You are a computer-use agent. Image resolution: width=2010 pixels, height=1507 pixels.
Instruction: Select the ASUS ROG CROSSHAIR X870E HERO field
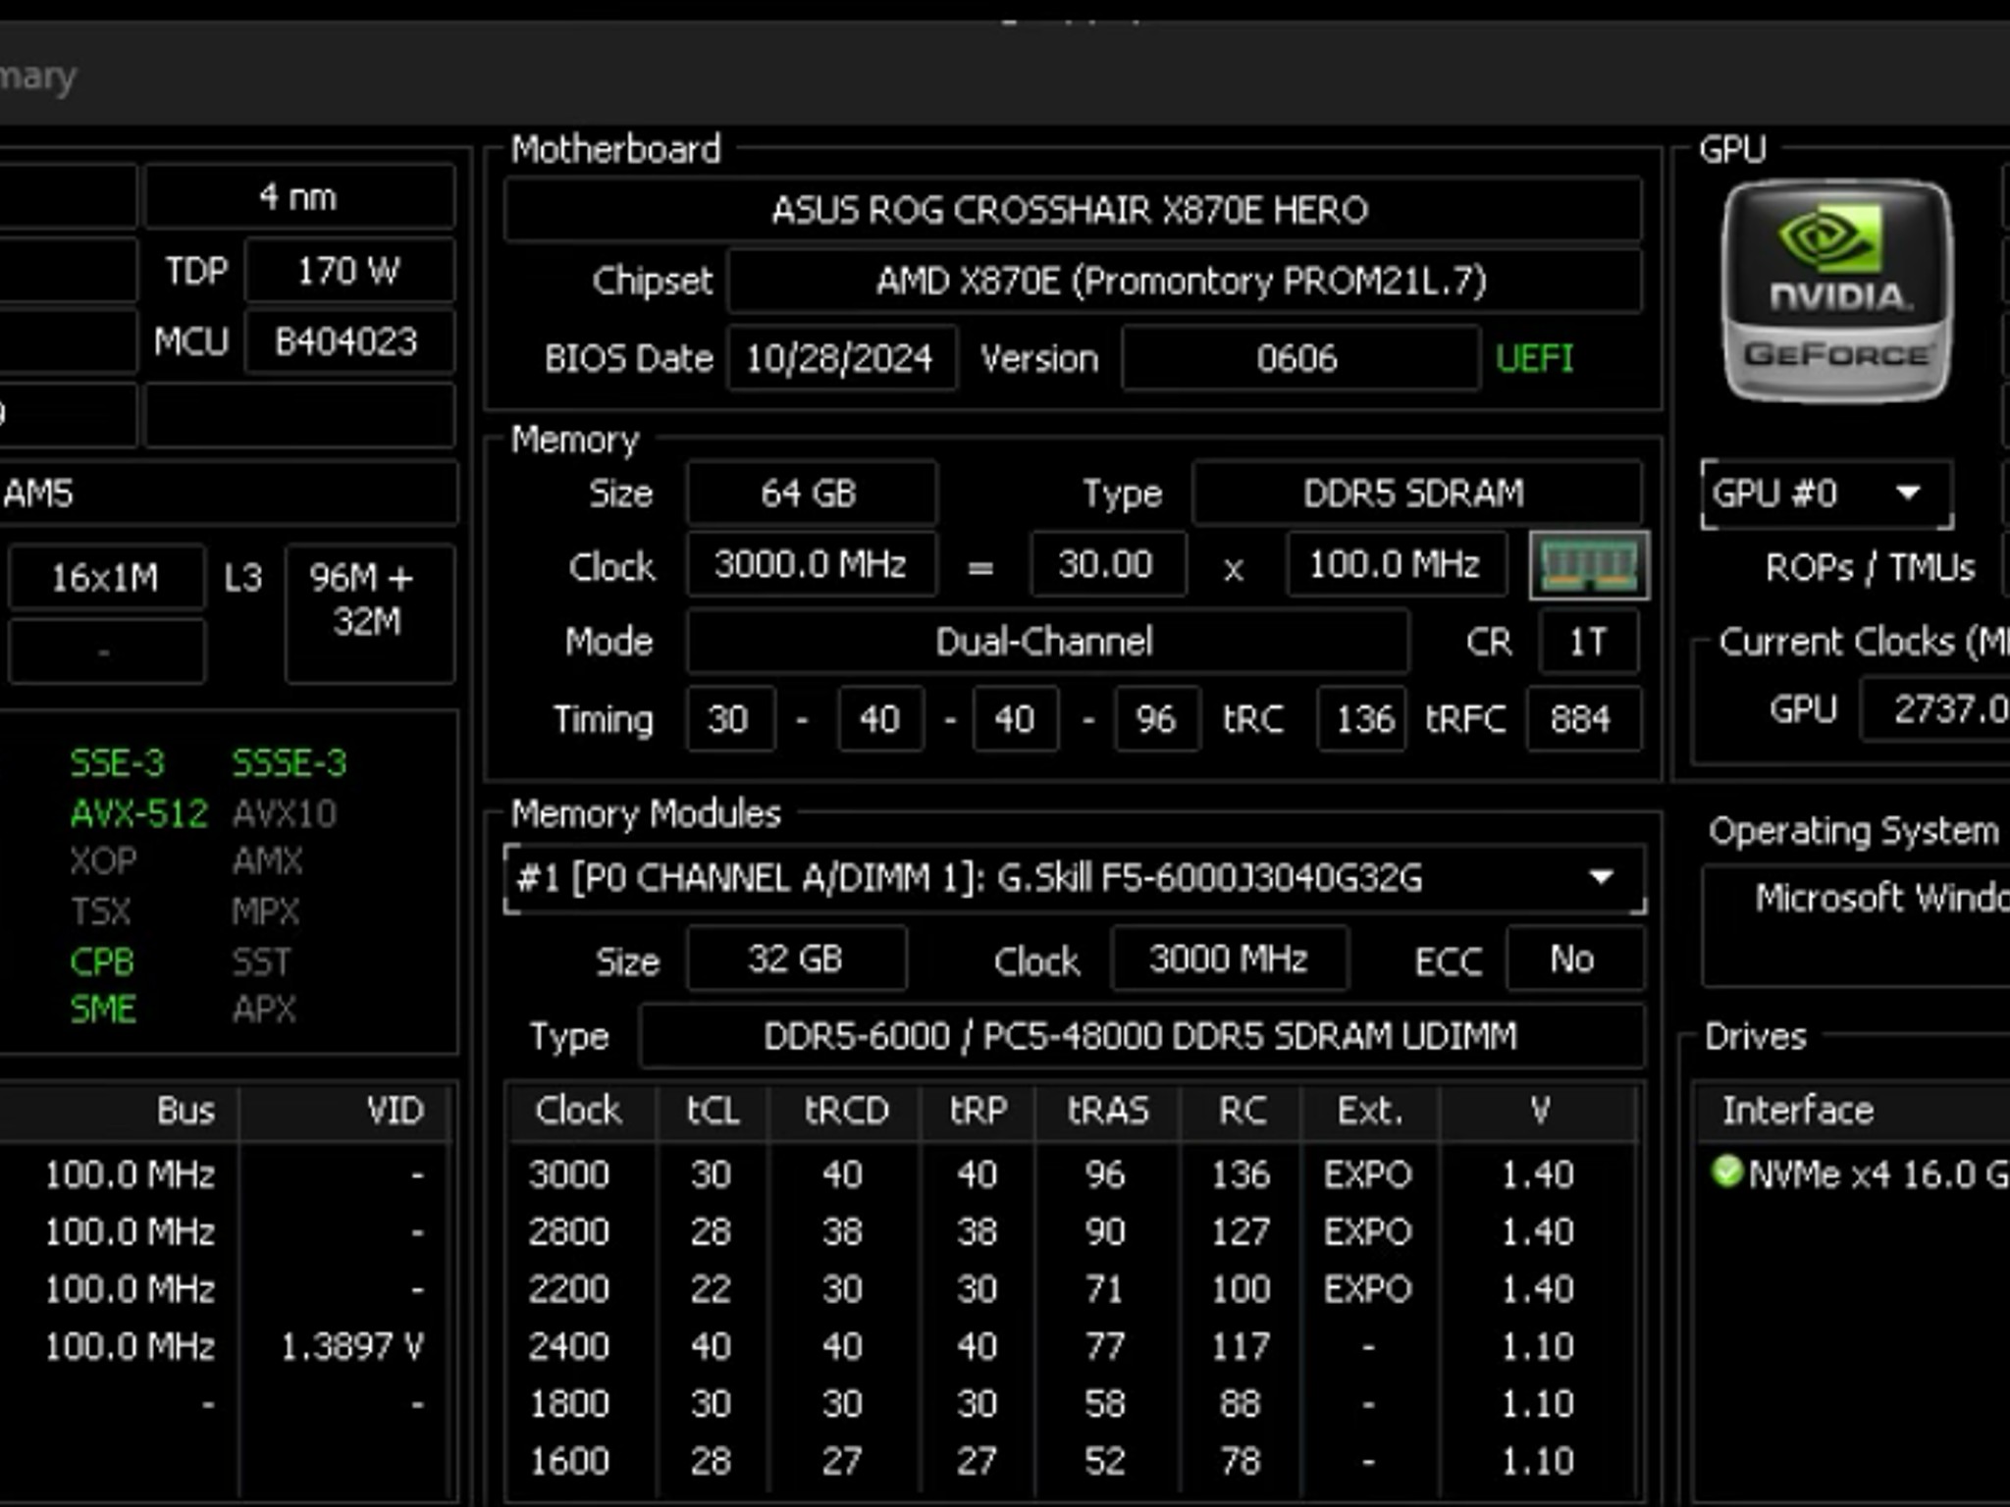tap(1073, 210)
